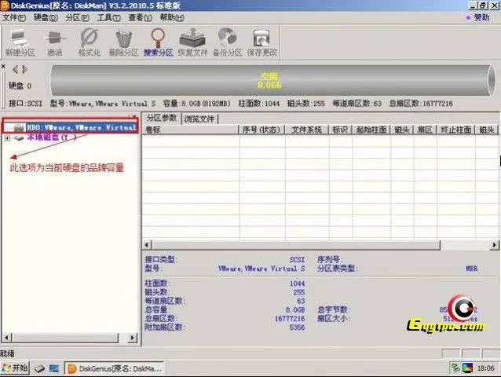Click left tree panel scroll right arrow
Viewport: 501px width, 377px height.
133,338
